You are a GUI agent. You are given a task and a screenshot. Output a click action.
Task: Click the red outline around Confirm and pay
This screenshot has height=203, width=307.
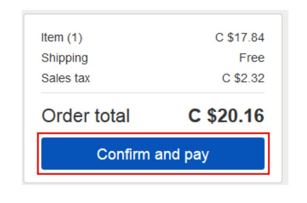click(x=153, y=134)
